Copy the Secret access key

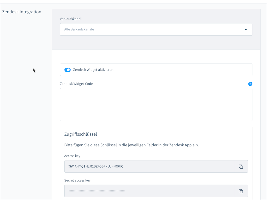click(x=241, y=191)
